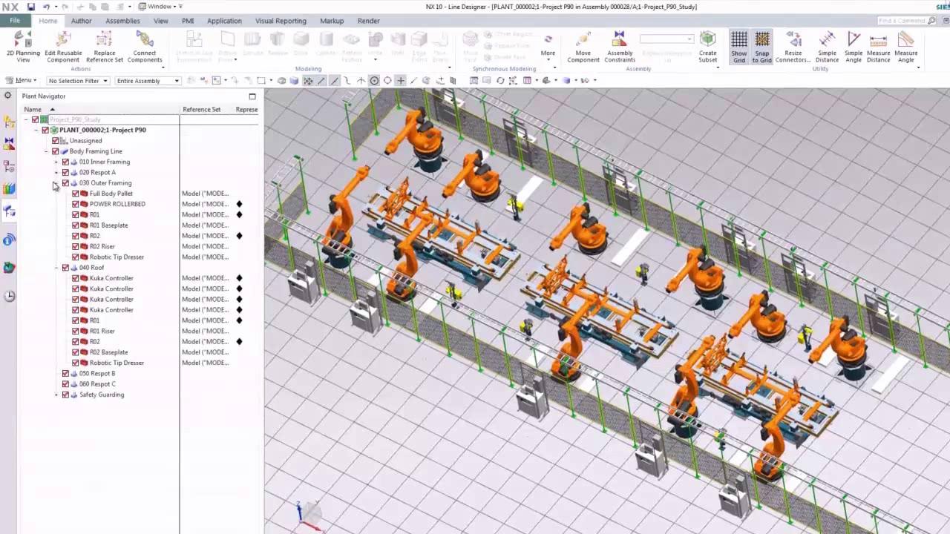The image size is (950, 534).
Task: Select the Simple Angle tool
Action: coord(854,46)
